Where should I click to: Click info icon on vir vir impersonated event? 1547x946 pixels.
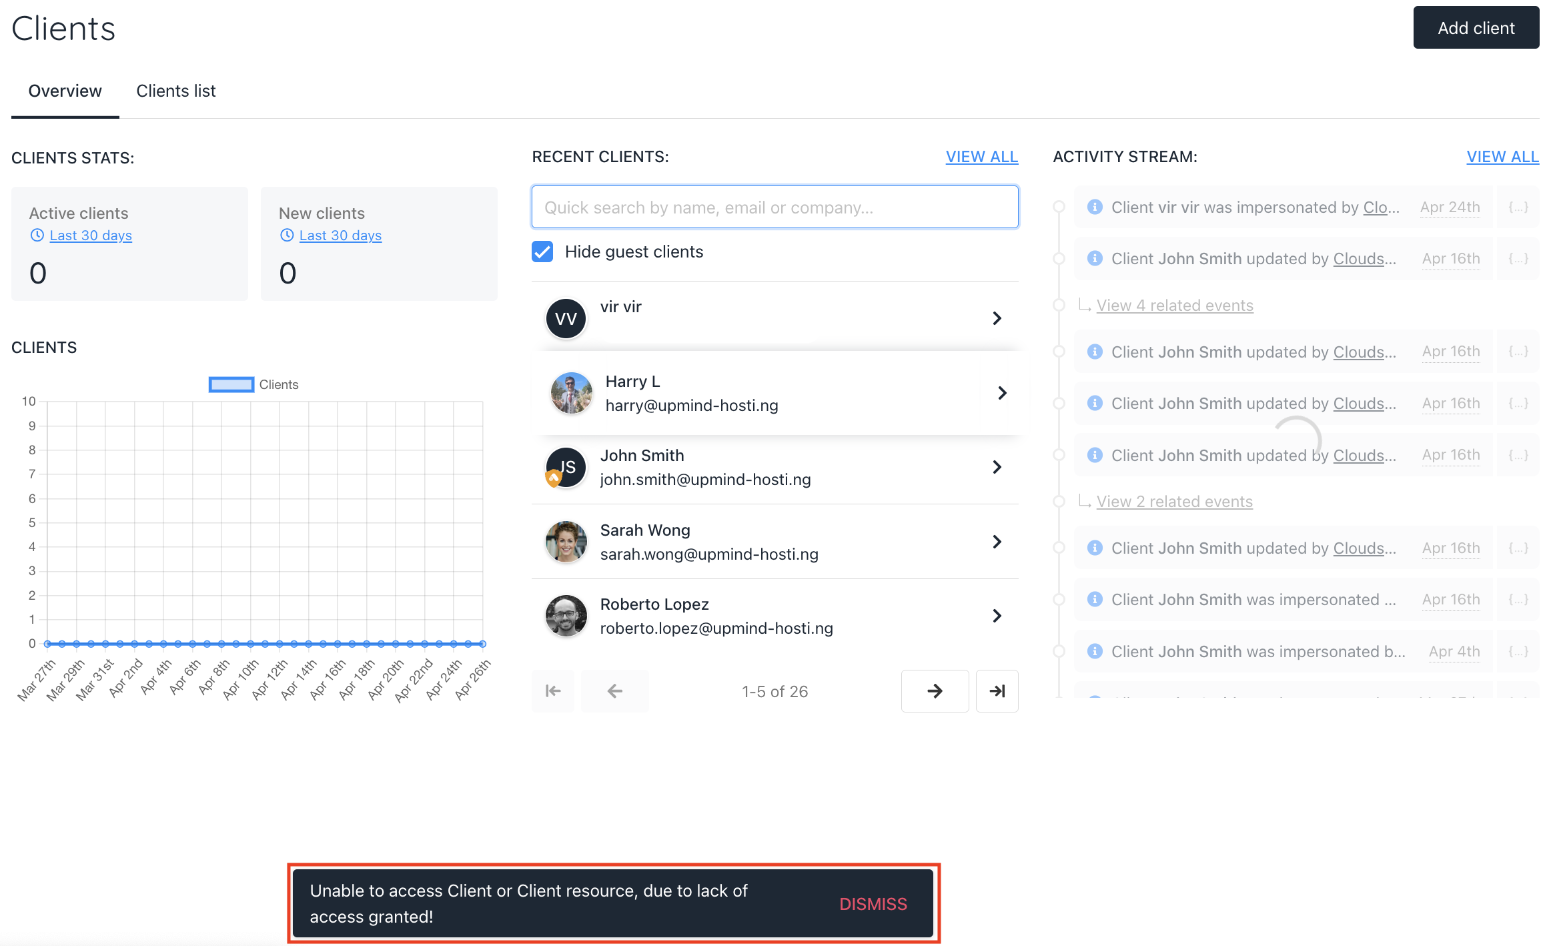click(x=1094, y=207)
